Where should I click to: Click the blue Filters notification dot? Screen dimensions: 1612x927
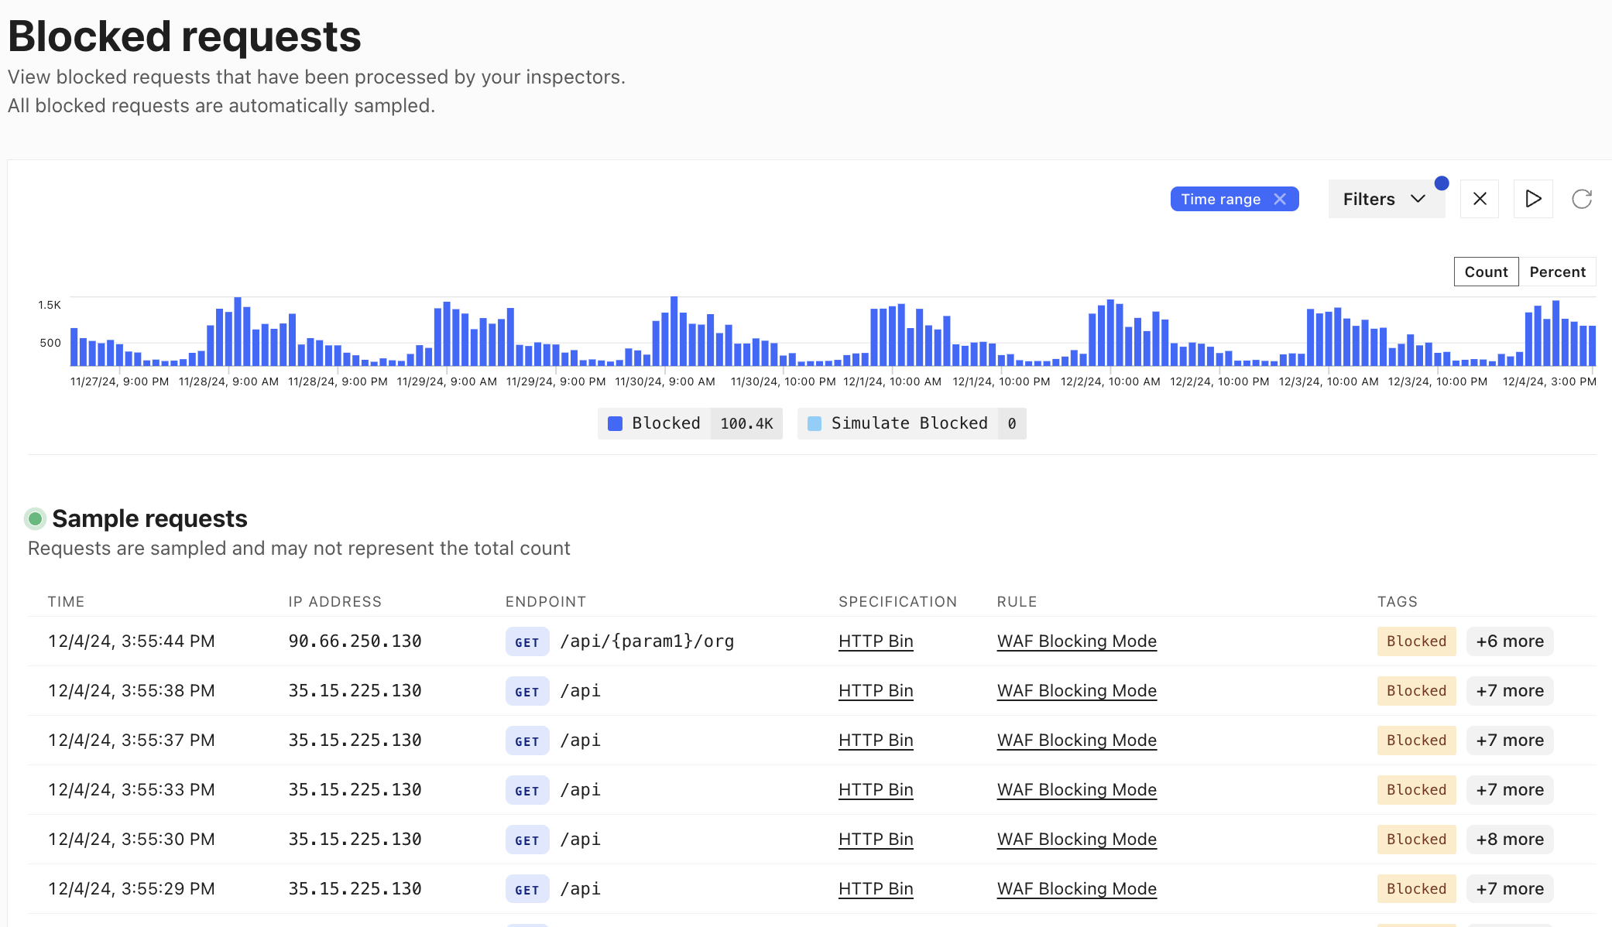(1441, 183)
